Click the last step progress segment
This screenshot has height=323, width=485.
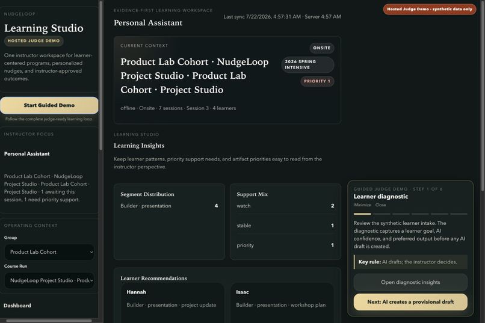pyautogui.click(x=459, y=214)
